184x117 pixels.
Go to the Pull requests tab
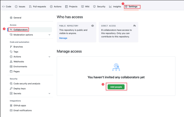(38, 6)
